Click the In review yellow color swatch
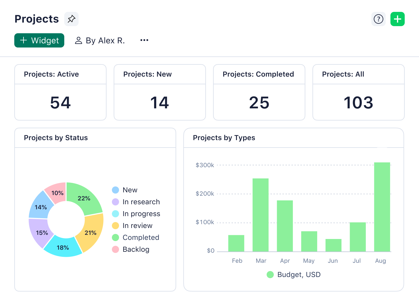419x304 pixels. (x=115, y=226)
